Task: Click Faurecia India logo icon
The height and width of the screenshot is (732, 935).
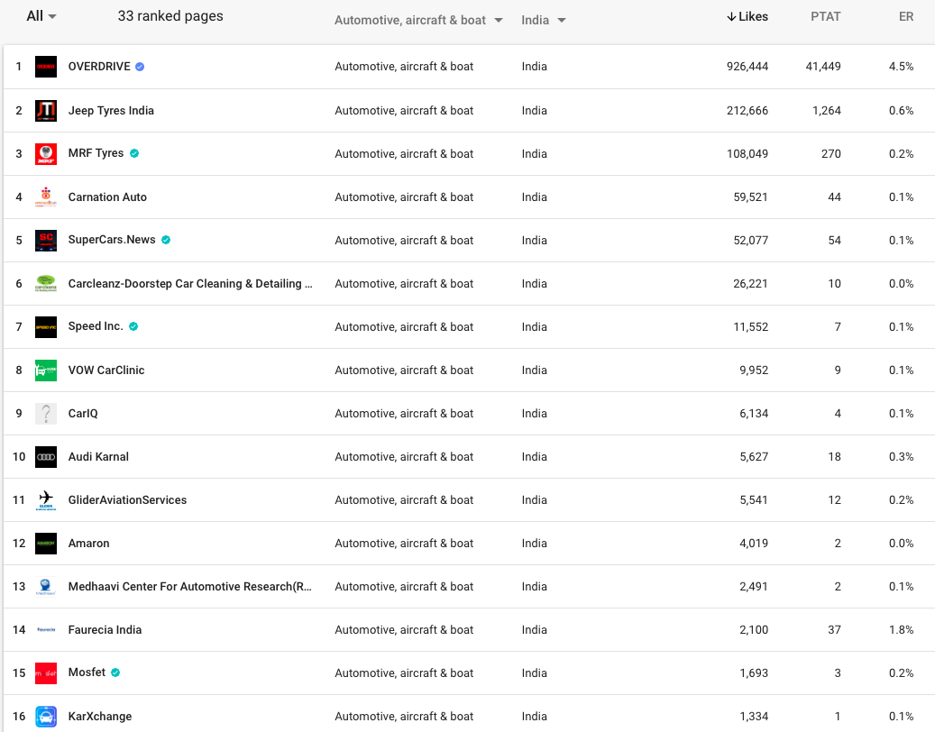Action: [46, 629]
